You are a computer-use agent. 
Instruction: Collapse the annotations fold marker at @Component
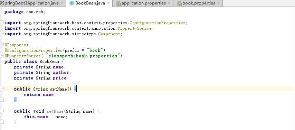pos(2,45)
